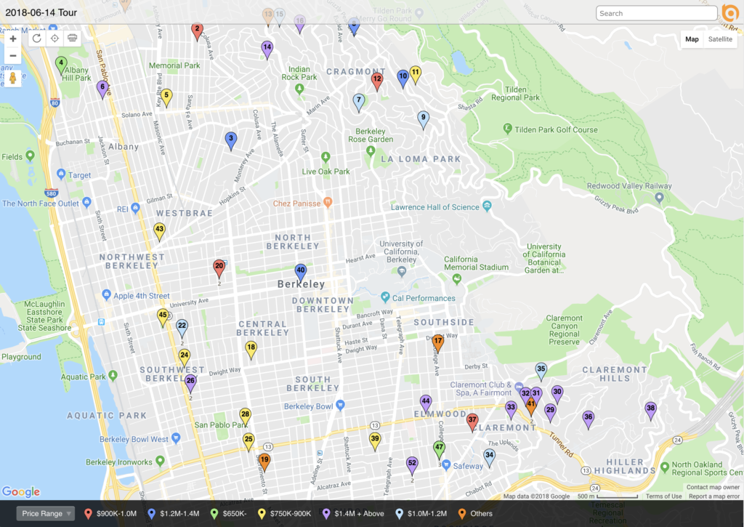744x527 pixels.
Task: Click the Contact map owner link
Action: 713,487
